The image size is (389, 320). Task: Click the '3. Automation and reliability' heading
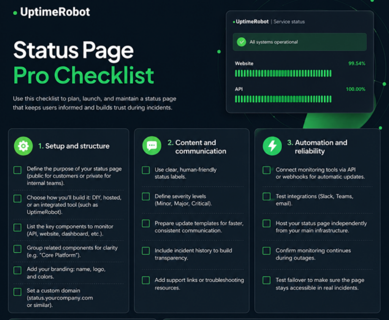[x=317, y=147]
